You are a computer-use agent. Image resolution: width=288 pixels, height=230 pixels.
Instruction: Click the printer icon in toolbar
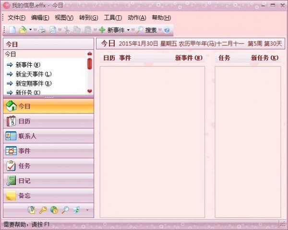(42, 30)
